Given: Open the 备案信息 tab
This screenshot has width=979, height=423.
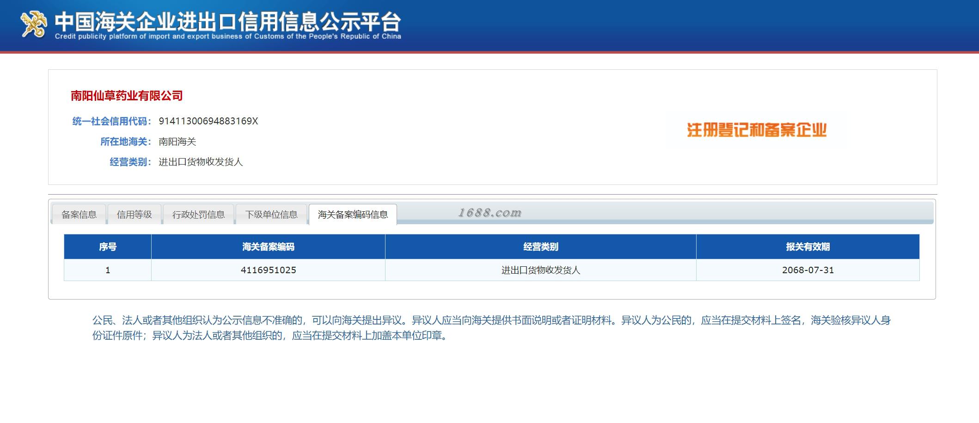Looking at the screenshot, I should [x=79, y=214].
